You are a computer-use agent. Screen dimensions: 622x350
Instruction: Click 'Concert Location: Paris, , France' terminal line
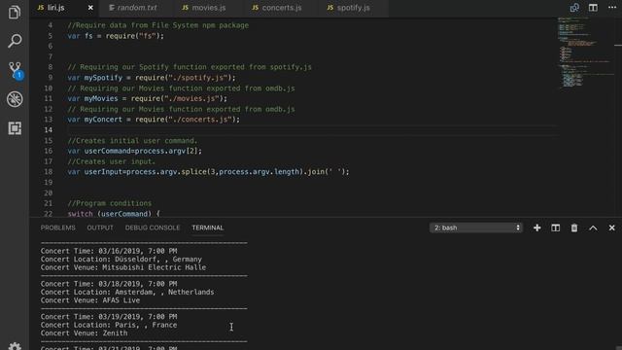click(x=109, y=325)
